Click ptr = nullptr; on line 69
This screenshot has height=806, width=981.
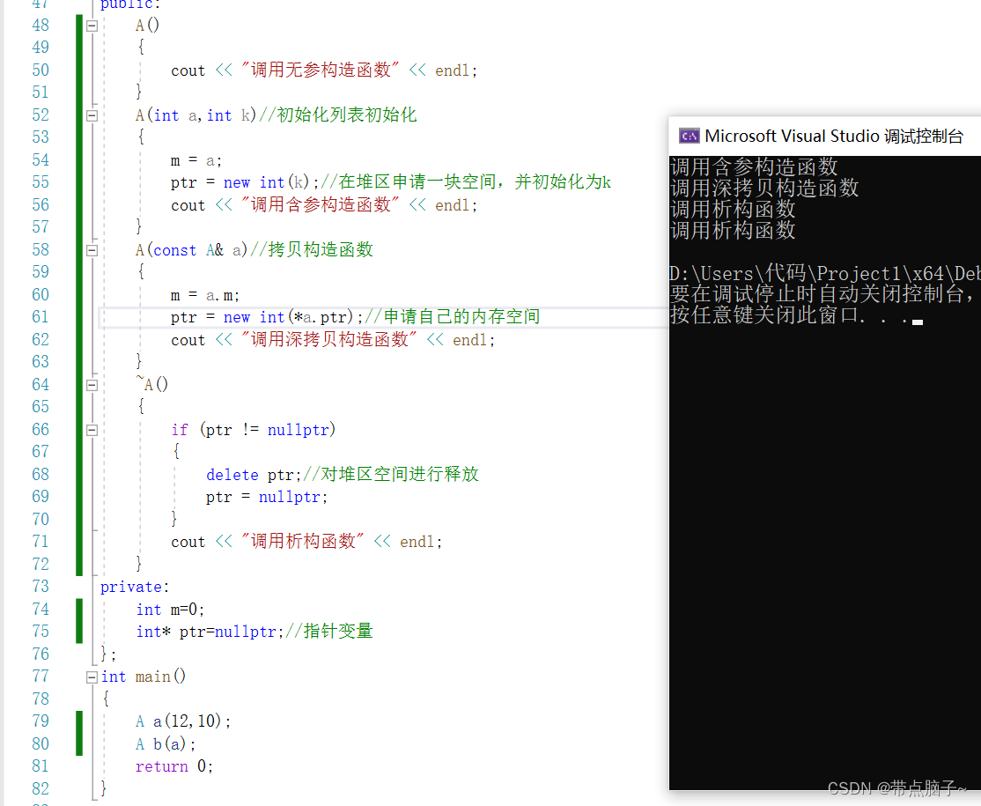pyautogui.click(x=267, y=497)
